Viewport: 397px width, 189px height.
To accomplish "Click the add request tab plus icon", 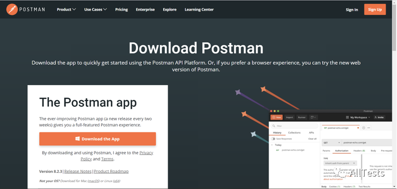I will click(364, 128).
